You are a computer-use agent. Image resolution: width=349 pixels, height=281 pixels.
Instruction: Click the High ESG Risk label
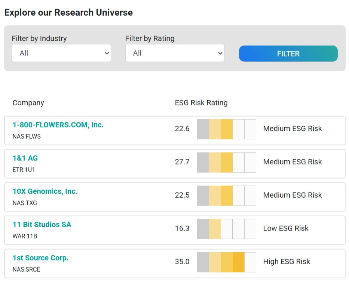pos(287,262)
